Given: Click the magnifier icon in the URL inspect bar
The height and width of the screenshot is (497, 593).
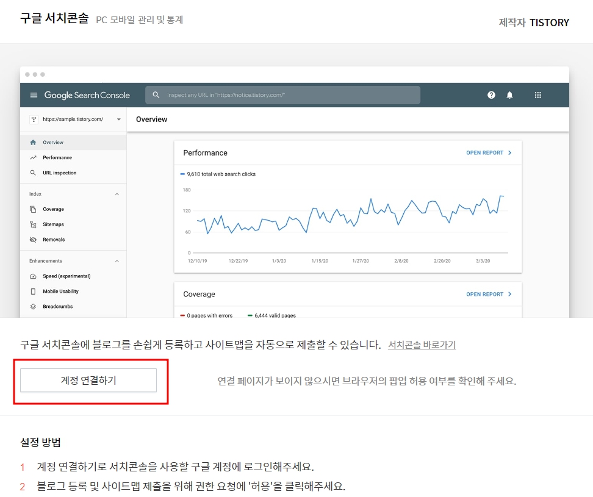Looking at the screenshot, I should (x=156, y=95).
